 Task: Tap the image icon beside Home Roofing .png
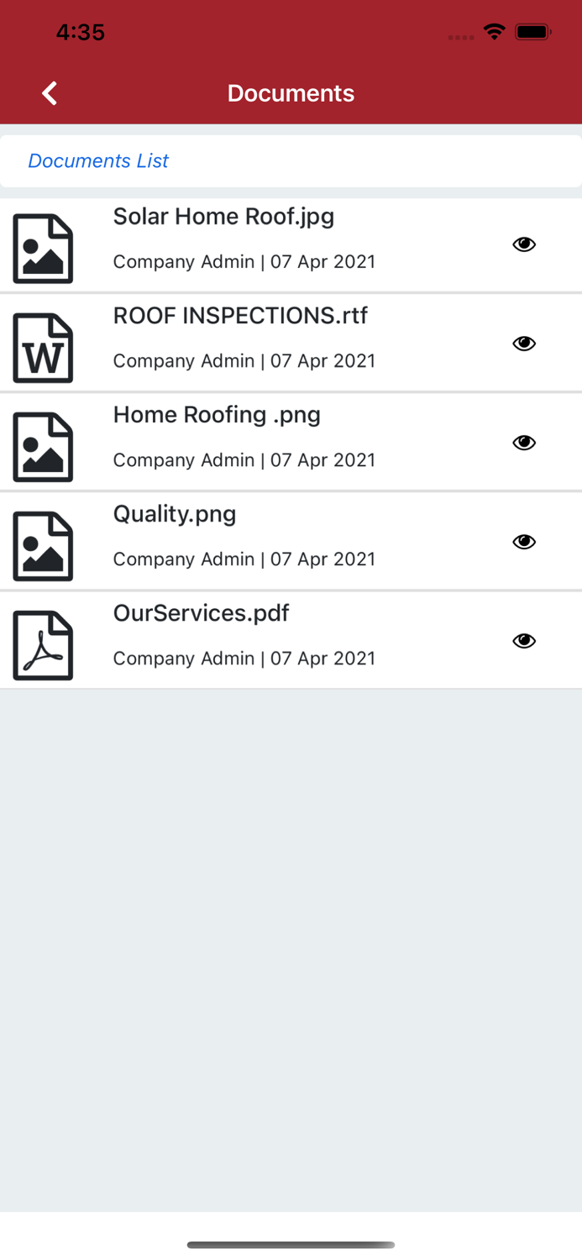click(43, 447)
